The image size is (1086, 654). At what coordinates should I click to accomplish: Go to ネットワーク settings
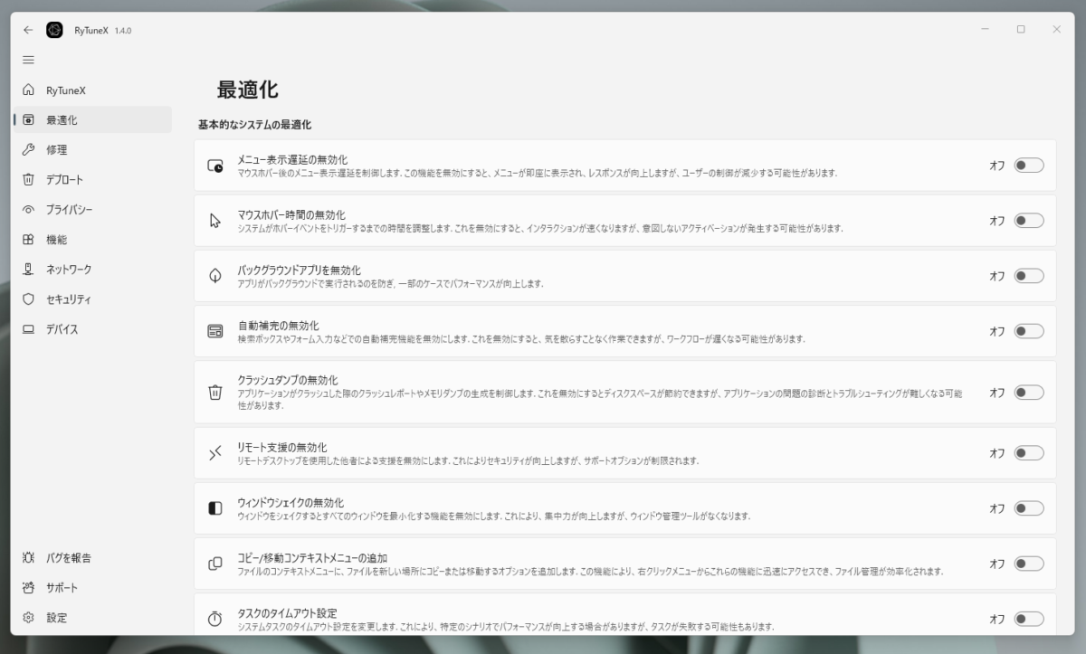[x=92, y=270]
